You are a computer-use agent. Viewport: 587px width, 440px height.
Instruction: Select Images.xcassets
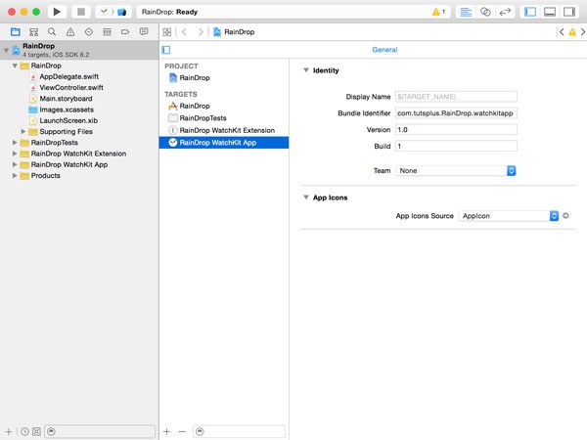(x=67, y=110)
